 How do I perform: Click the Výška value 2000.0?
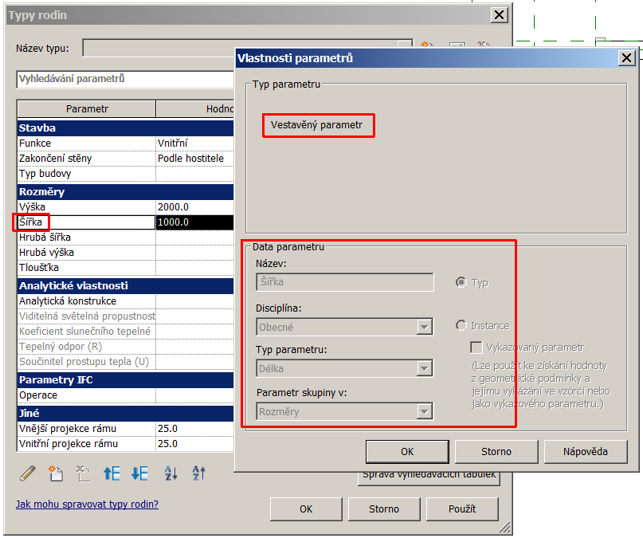194,207
